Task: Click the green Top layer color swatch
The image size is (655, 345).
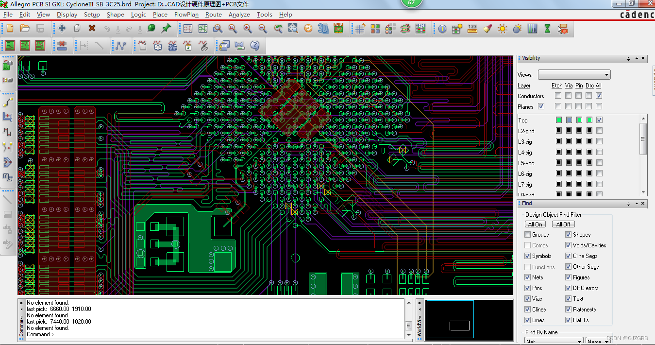Action: (x=558, y=120)
